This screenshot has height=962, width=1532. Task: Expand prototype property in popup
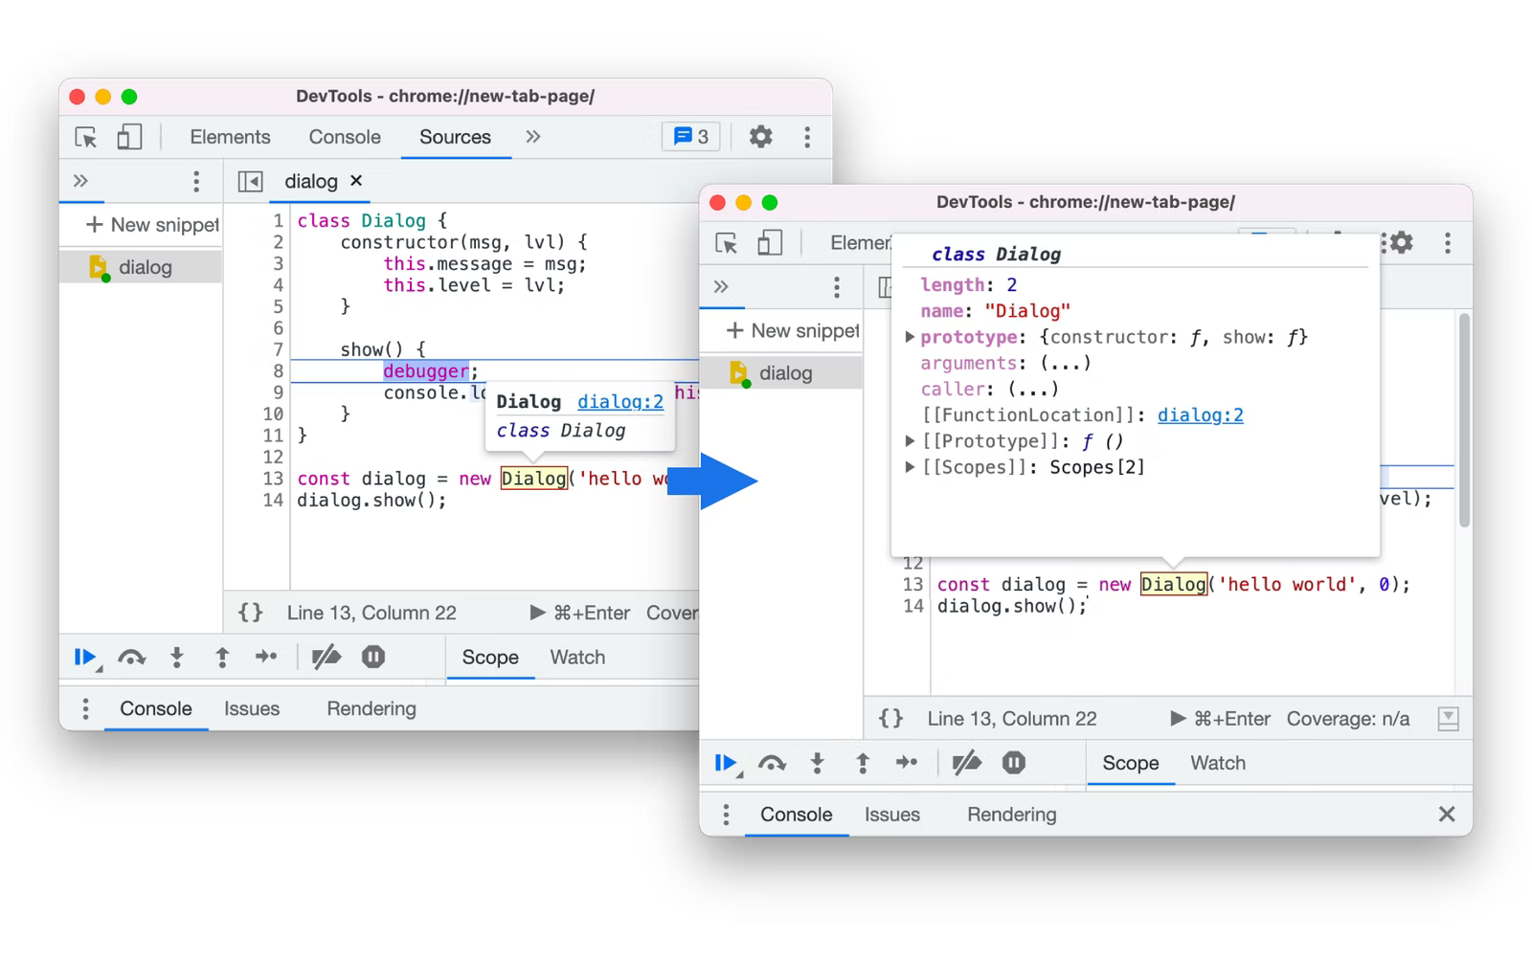pyautogui.click(x=910, y=337)
